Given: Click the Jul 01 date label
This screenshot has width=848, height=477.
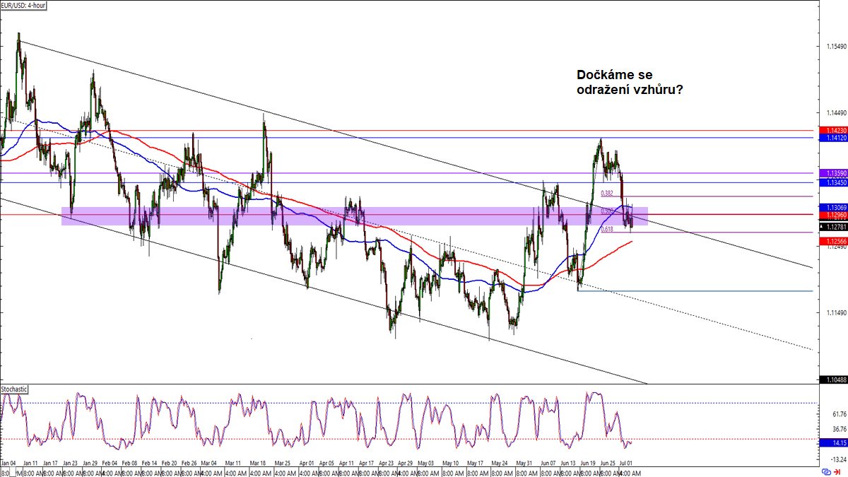Looking at the screenshot, I should point(628,464).
